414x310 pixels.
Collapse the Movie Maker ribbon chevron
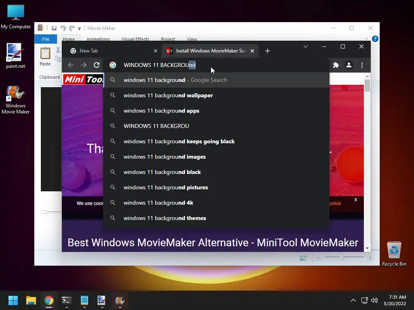click(366, 39)
